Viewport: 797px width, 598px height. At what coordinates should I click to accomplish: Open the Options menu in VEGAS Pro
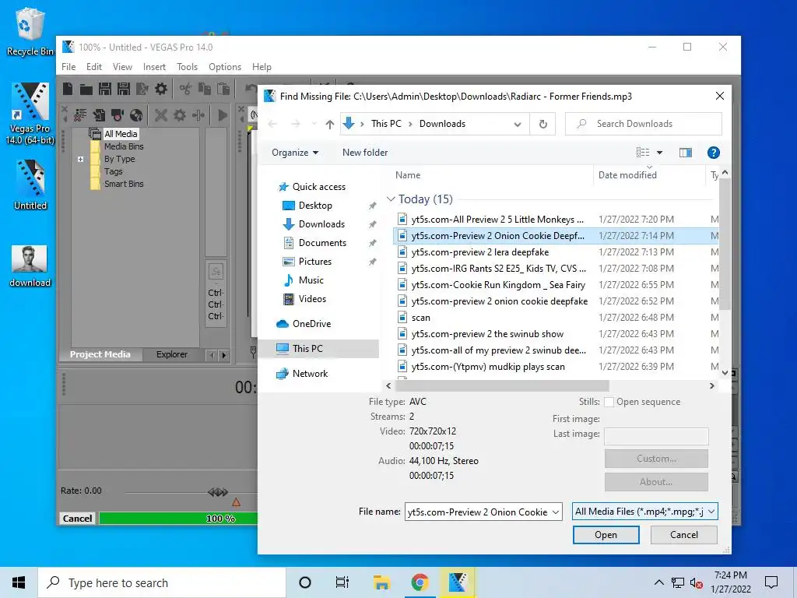point(225,67)
